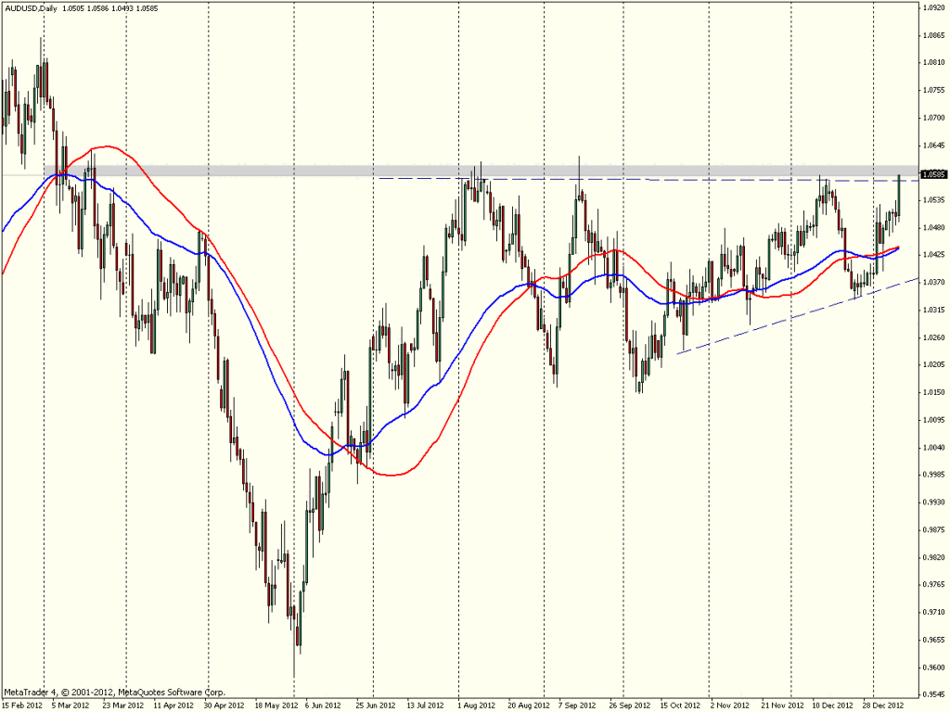Viewport: 950px width, 712px height.
Task: Click the highlighted 1.0585 current price tag
Action: [x=932, y=173]
